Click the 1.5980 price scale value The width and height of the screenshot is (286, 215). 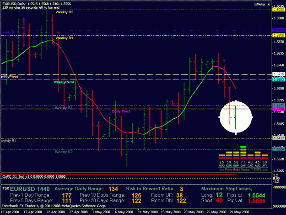pyautogui.click(x=279, y=18)
